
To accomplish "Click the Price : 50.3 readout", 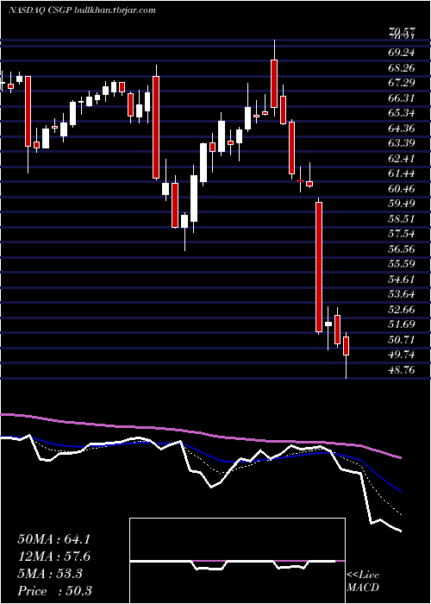I will (x=54, y=591).
